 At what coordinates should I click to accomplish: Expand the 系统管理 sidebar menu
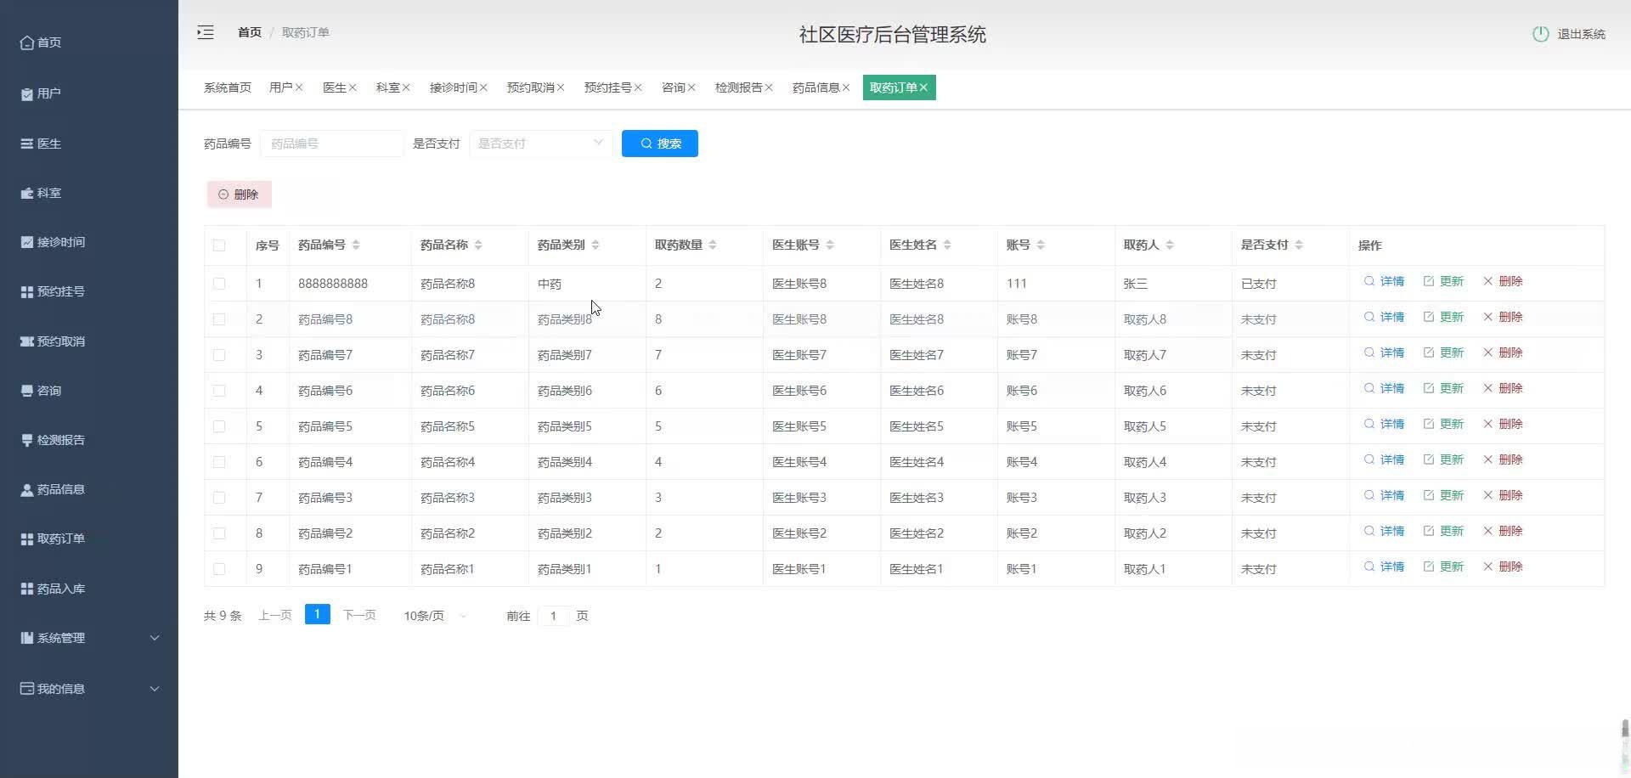pos(63,637)
